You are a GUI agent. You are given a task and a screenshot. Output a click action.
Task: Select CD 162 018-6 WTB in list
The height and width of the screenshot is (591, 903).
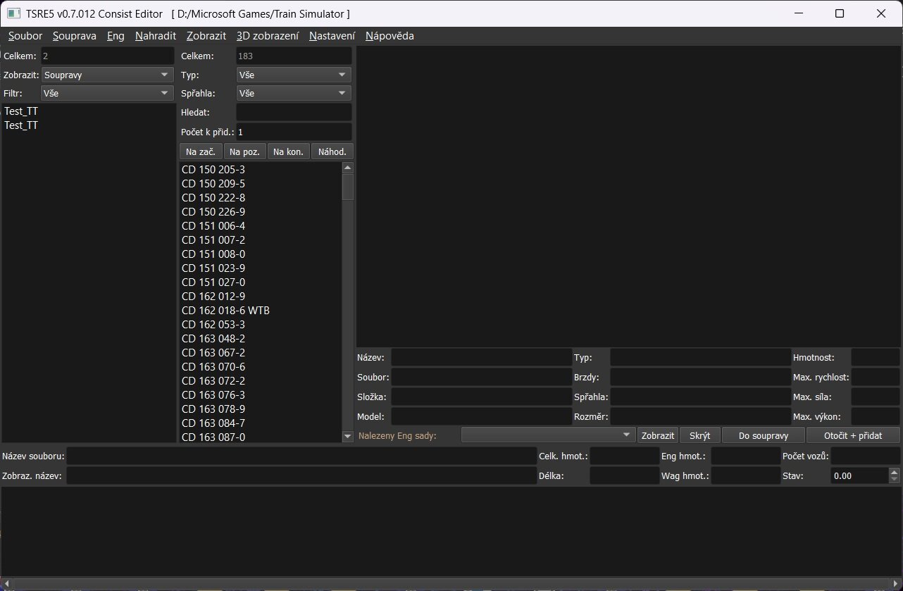(225, 311)
